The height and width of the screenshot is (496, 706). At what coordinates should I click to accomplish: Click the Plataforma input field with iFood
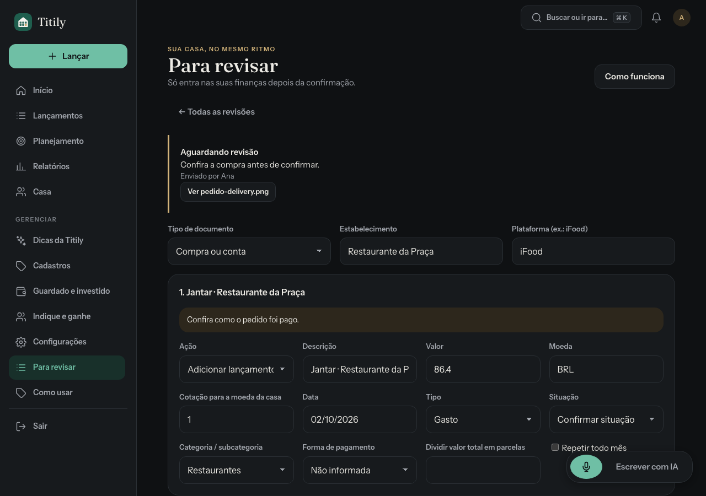point(593,251)
